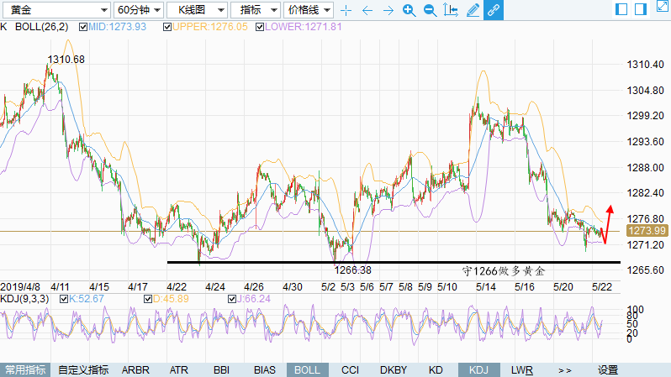The width and height of the screenshot is (671, 377).
Task: Select the pencil drawing tool
Action: click(473, 10)
